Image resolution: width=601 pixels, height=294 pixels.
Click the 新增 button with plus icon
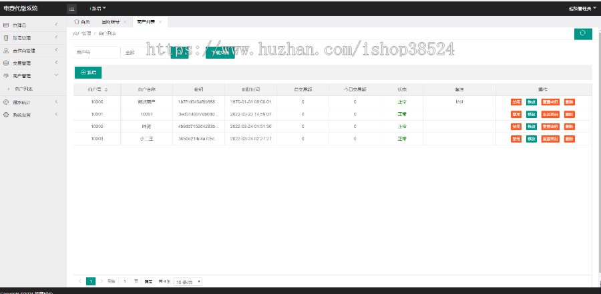(x=88, y=72)
